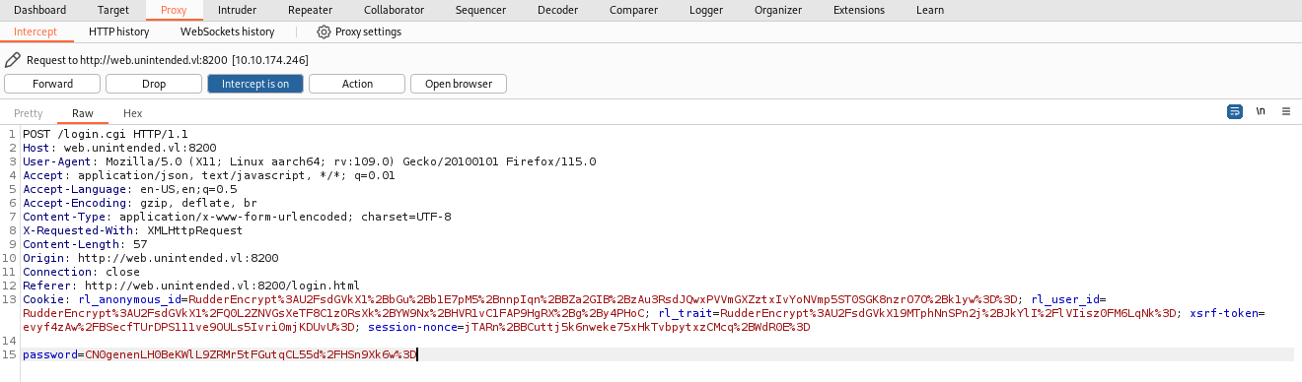The image size is (1302, 382).
Task: Click the rl_user_id cookie name
Action: pos(1064,299)
